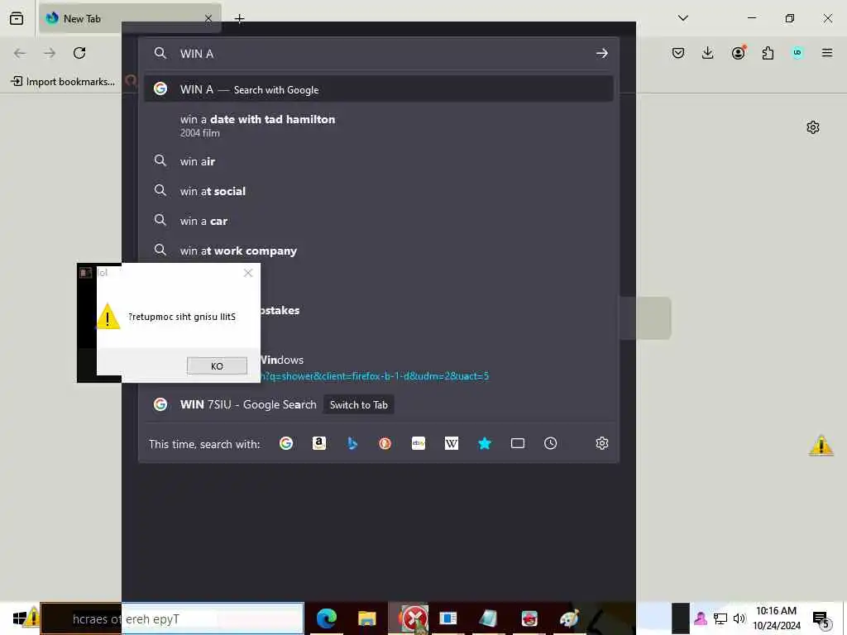The width and height of the screenshot is (847, 635).
Task: Open a new tab with plus button
Action: pyautogui.click(x=240, y=19)
